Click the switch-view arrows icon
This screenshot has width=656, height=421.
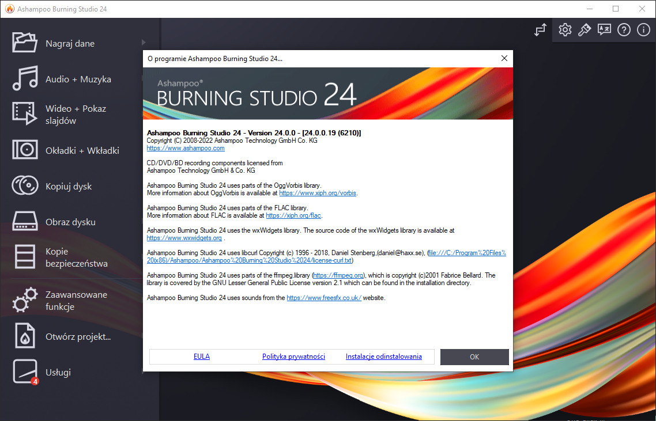pos(540,30)
